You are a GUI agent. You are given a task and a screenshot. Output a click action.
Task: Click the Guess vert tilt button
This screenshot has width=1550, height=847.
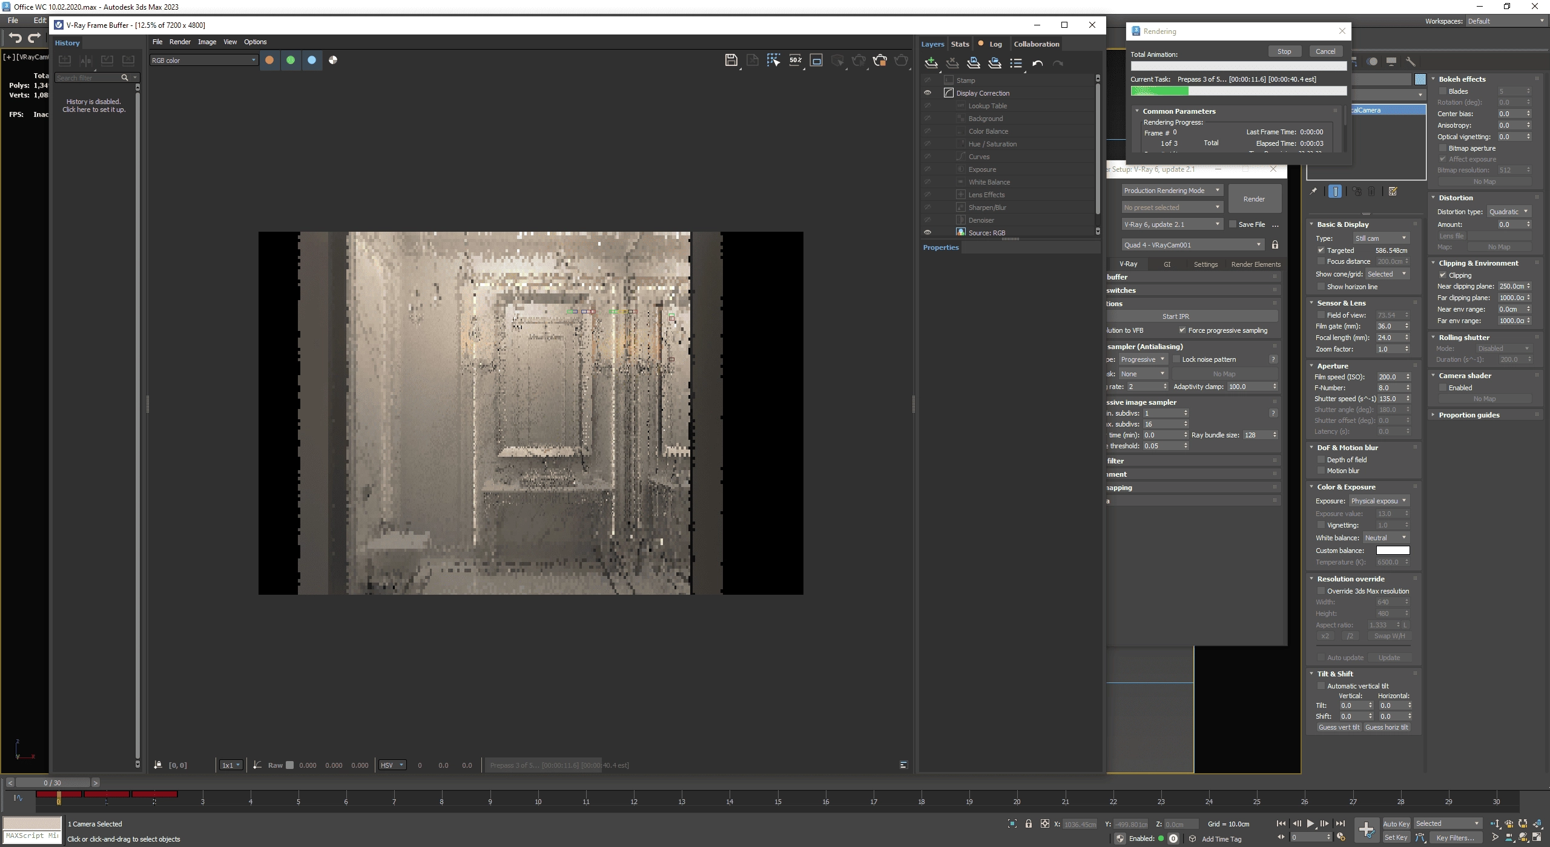pyautogui.click(x=1339, y=727)
